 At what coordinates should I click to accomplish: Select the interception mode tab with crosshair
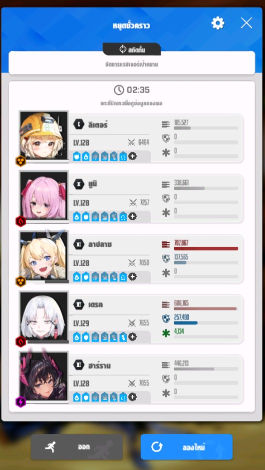click(132, 49)
